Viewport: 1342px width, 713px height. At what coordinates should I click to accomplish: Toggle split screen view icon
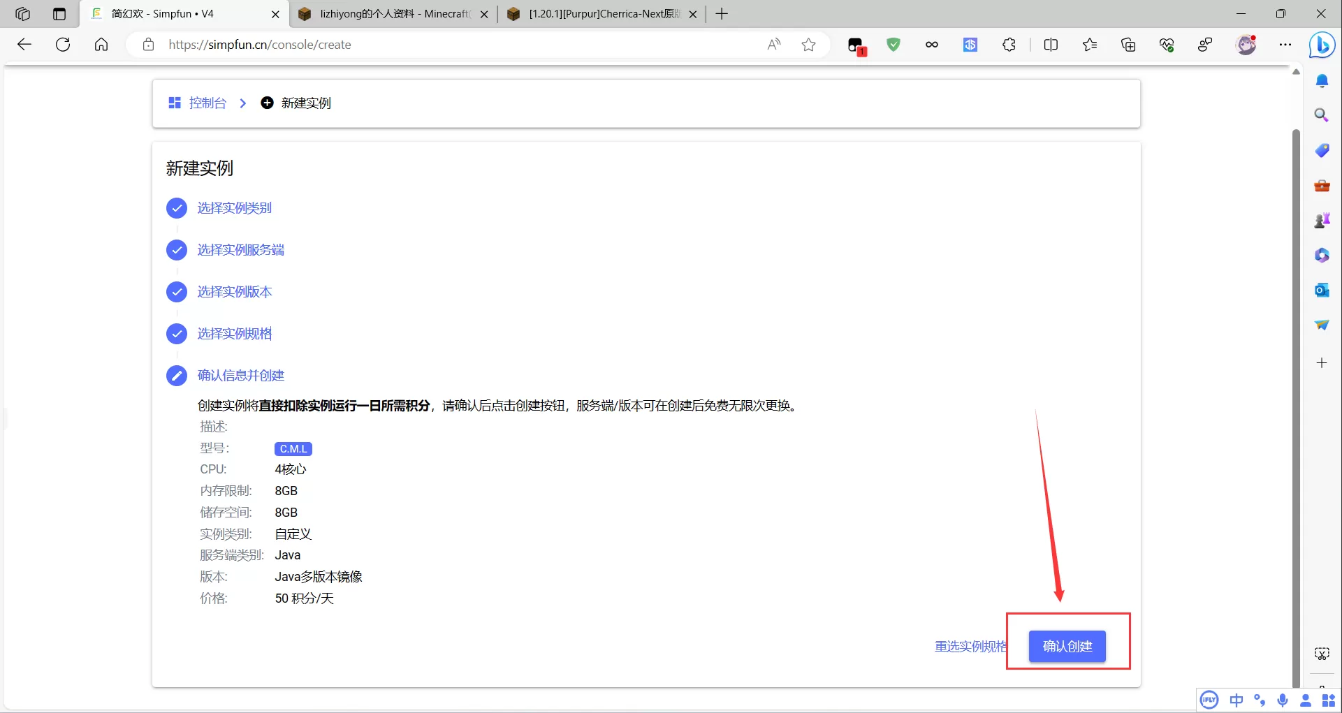1051,45
